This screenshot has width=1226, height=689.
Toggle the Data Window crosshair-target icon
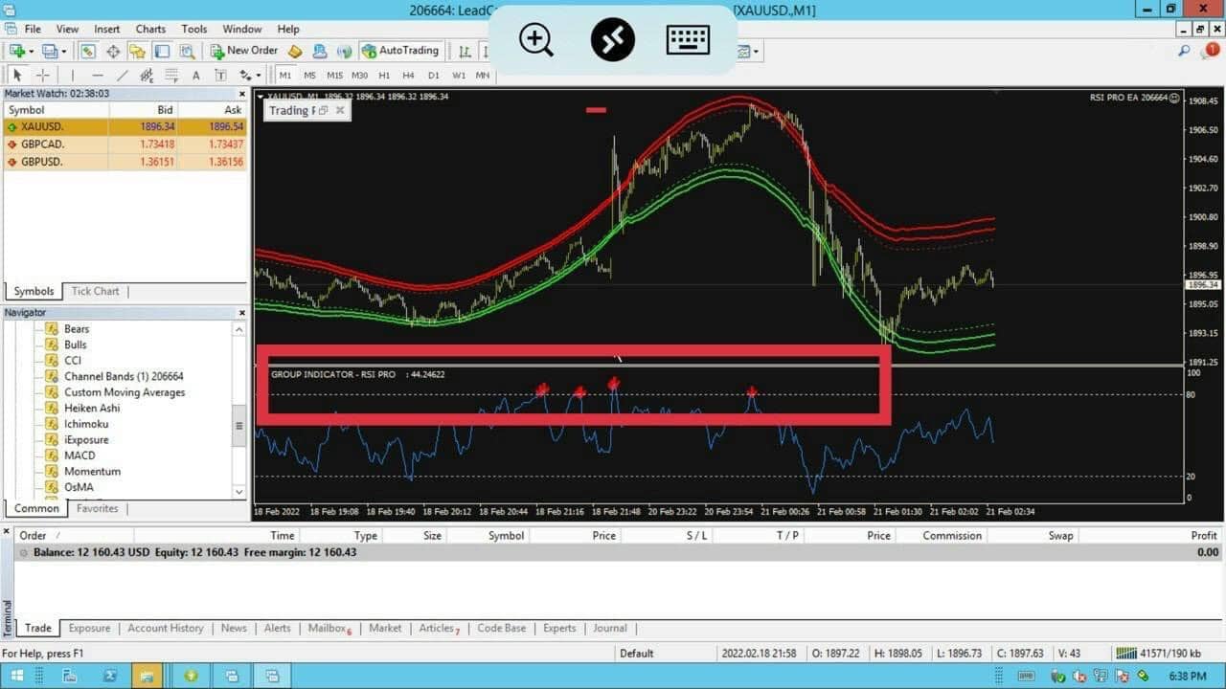click(113, 51)
